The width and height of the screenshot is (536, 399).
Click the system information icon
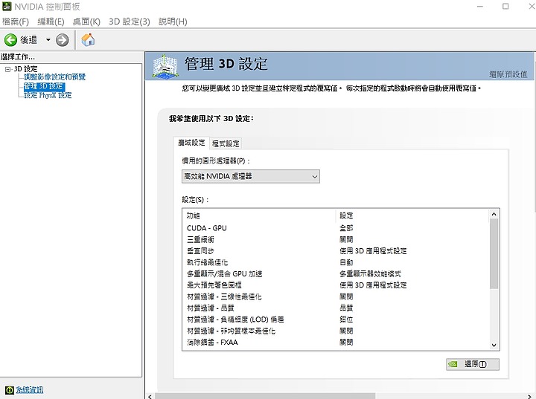point(9,390)
